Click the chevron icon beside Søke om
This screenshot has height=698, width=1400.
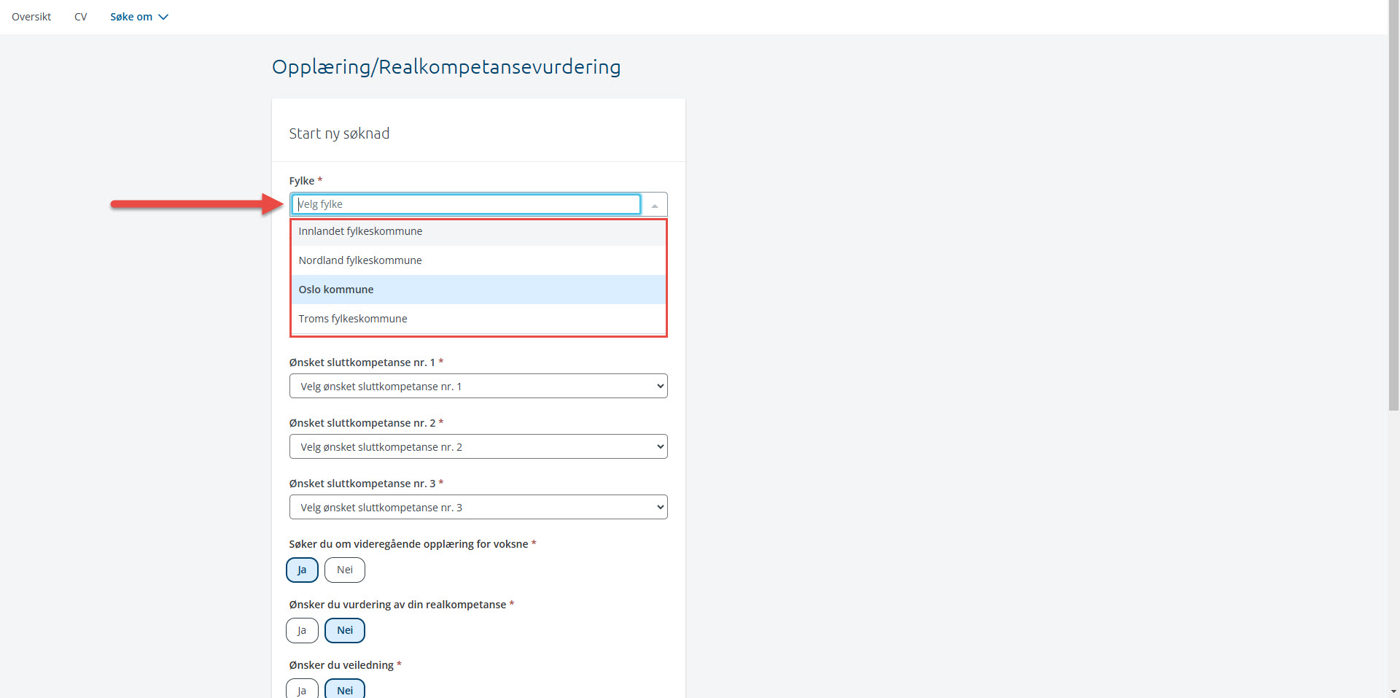(x=163, y=17)
